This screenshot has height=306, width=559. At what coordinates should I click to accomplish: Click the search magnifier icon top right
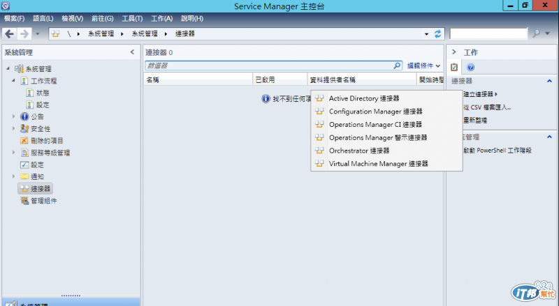(x=536, y=33)
